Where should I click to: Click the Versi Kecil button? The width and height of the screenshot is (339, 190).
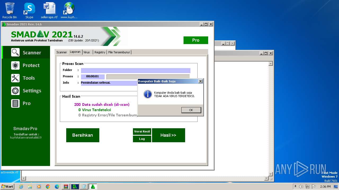tap(142, 131)
